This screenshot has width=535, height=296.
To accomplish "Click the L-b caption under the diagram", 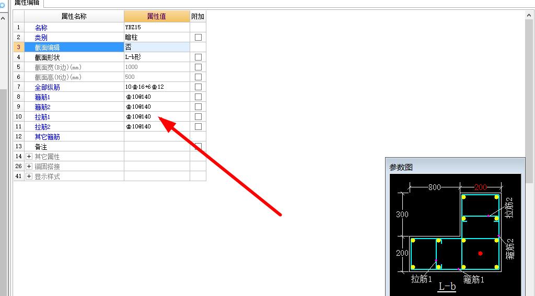I will (x=447, y=287).
